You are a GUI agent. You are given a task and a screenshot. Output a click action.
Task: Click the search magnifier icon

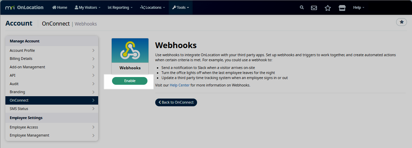tap(302, 7)
